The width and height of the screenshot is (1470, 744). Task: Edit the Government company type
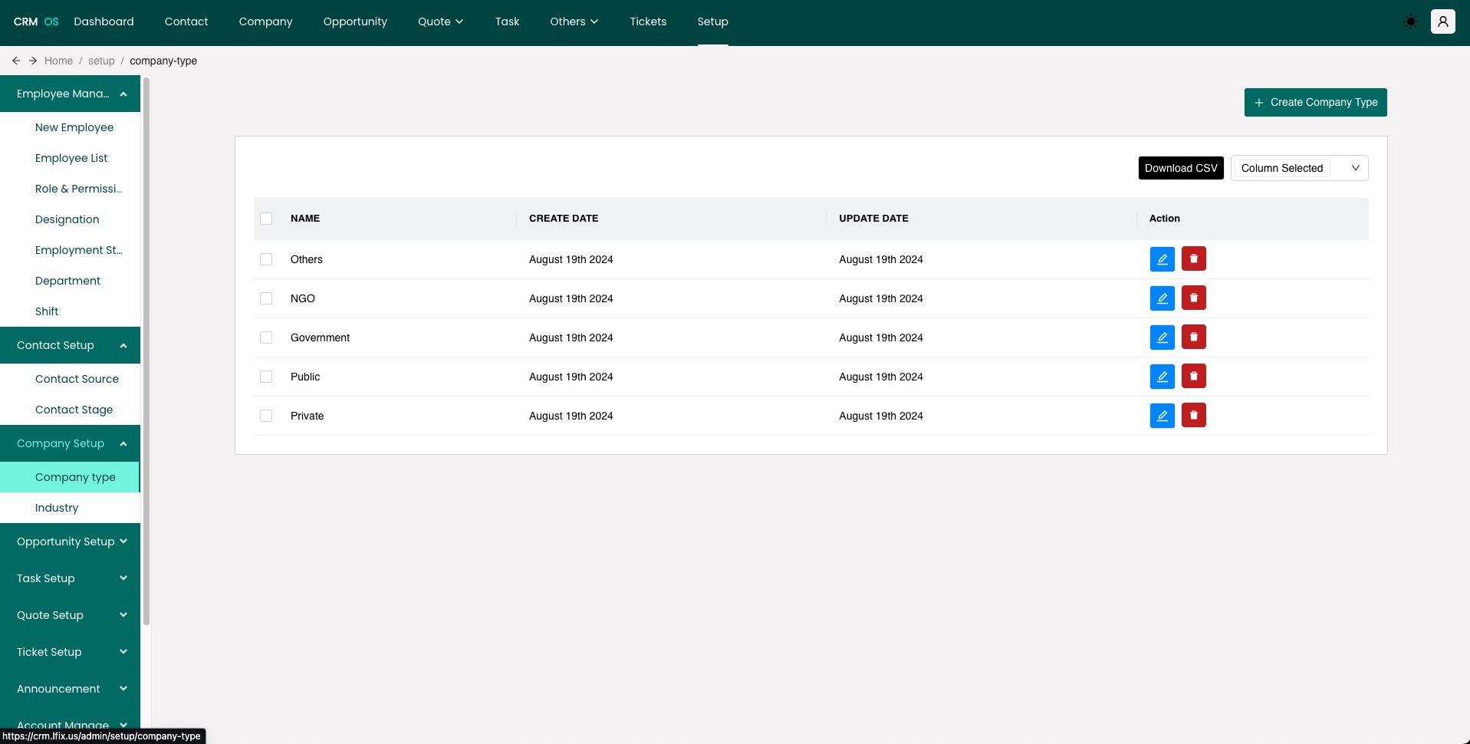(x=1162, y=337)
